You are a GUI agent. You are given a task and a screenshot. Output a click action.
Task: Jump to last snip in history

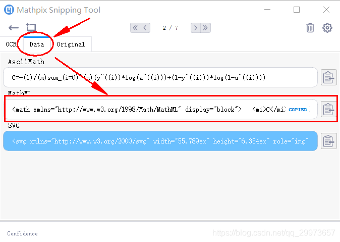(x=205, y=28)
